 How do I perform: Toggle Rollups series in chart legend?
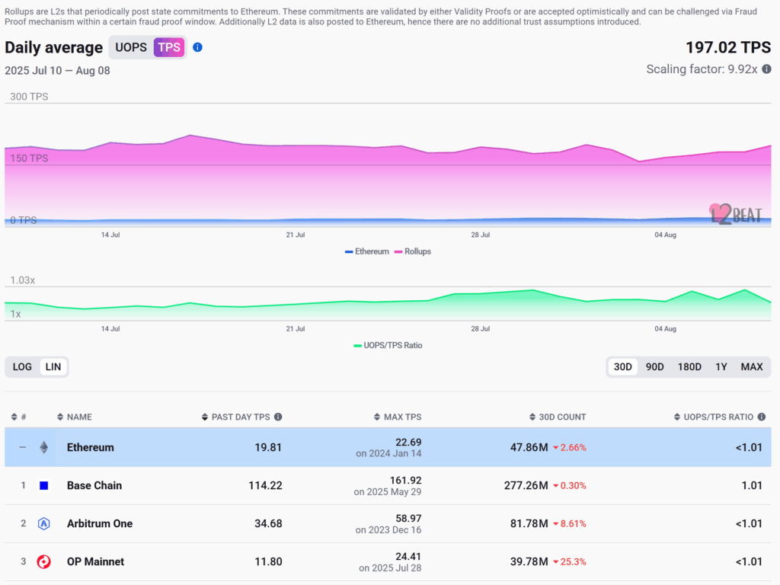[x=413, y=251]
